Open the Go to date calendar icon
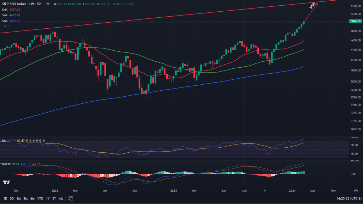Viewport: 363px width, 204px height. (71, 198)
